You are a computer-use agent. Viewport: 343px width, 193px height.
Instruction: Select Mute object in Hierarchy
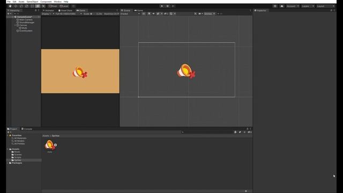tap(24, 28)
